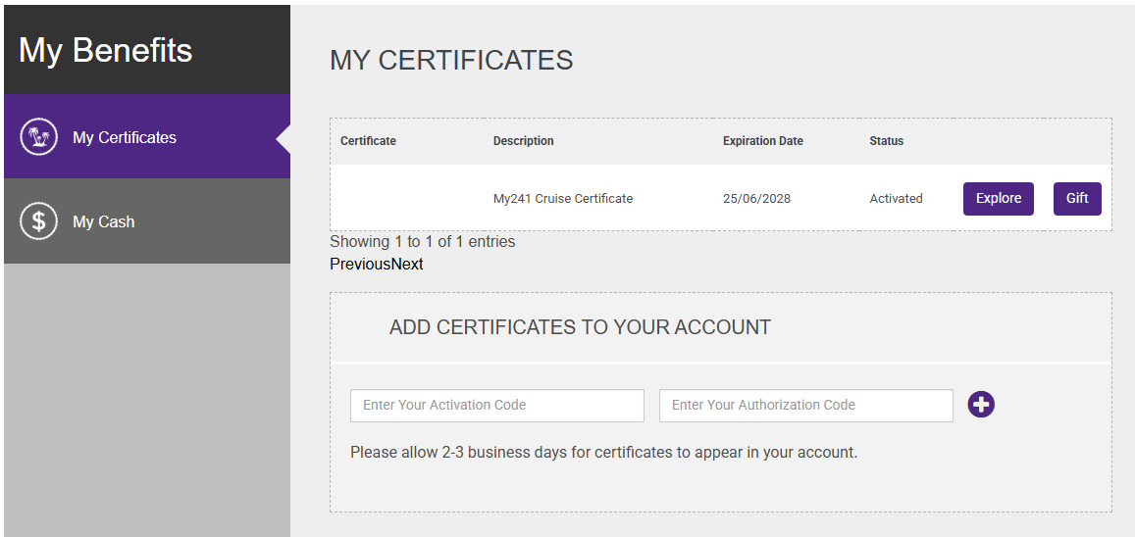Sort by the Description column header
The image size is (1135, 537).
click(x=523, y=141)
